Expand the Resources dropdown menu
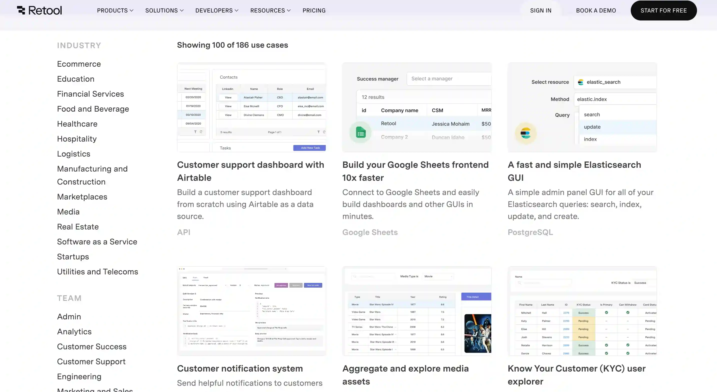This screenshot has height=392, width=717. tap(270, 10)
